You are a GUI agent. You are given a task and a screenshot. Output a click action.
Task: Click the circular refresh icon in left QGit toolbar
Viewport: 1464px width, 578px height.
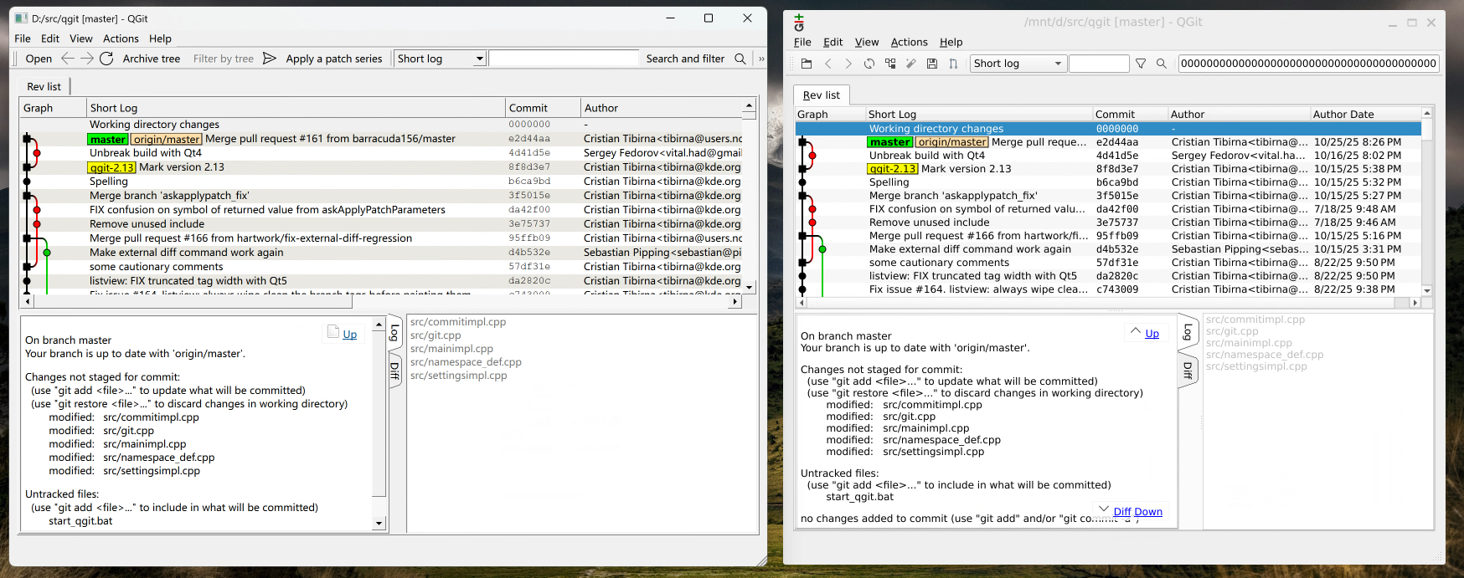(106, 59)
